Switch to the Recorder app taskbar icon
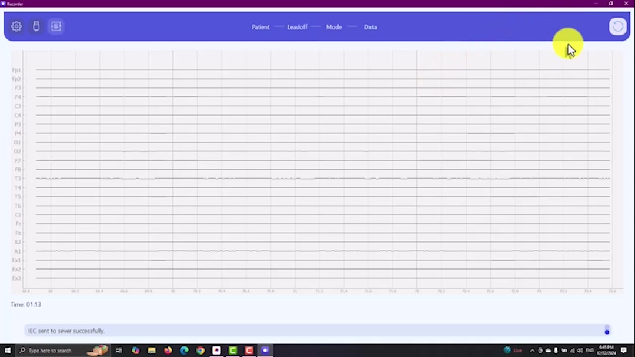The height and width of the screenshot is (357, 635). (265, 351)
